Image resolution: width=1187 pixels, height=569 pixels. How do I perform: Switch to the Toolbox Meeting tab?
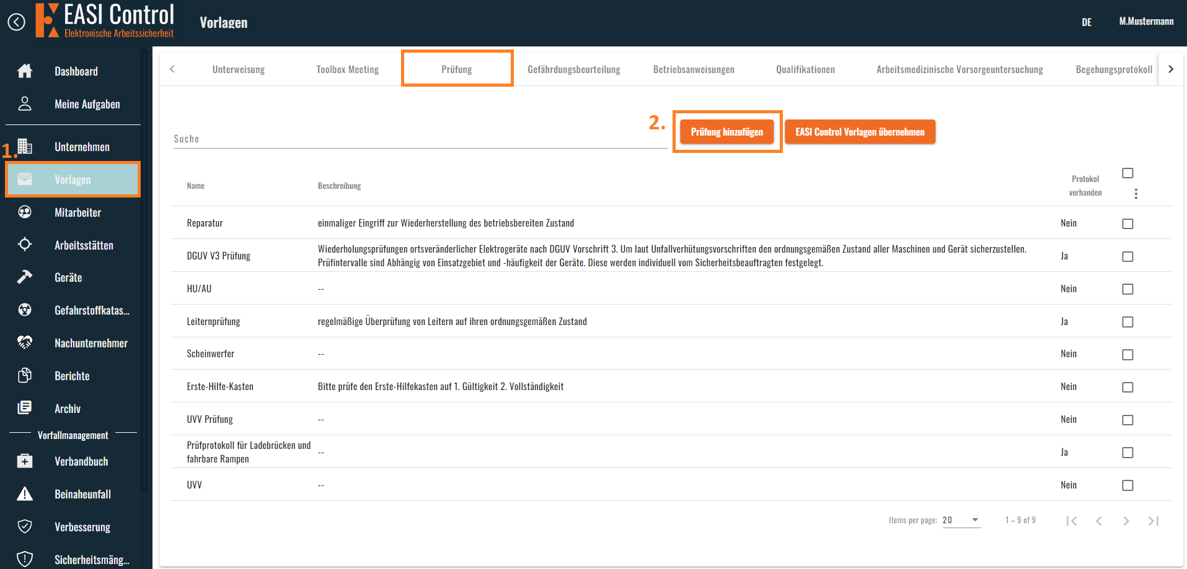[348, 69]
